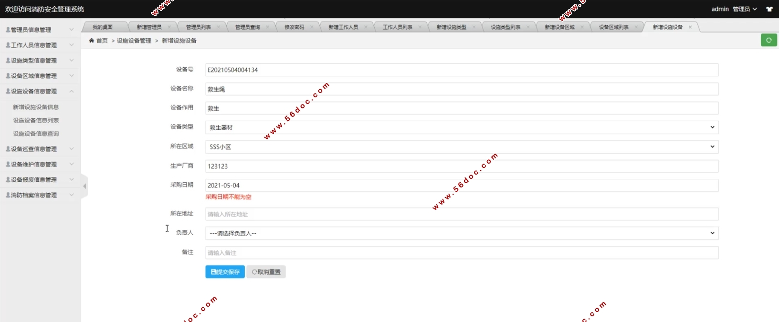Close the 新增设施类型 tab
This screenshot has width=779, height=322.
(474, 27)
